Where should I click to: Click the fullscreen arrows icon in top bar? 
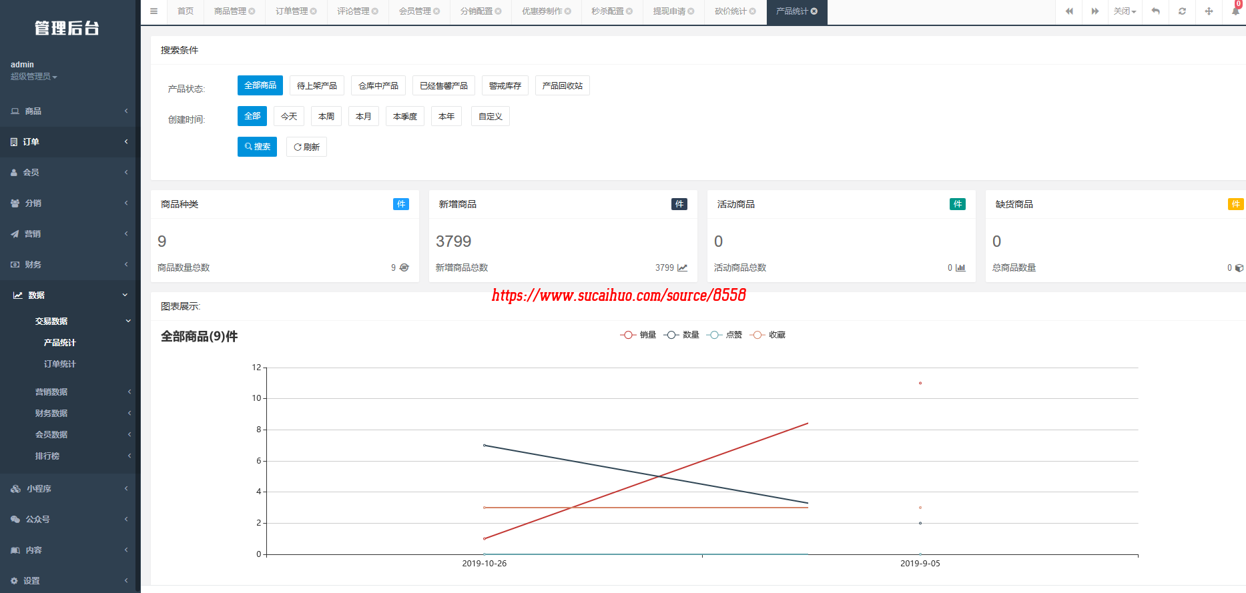tap(1209, 11)
